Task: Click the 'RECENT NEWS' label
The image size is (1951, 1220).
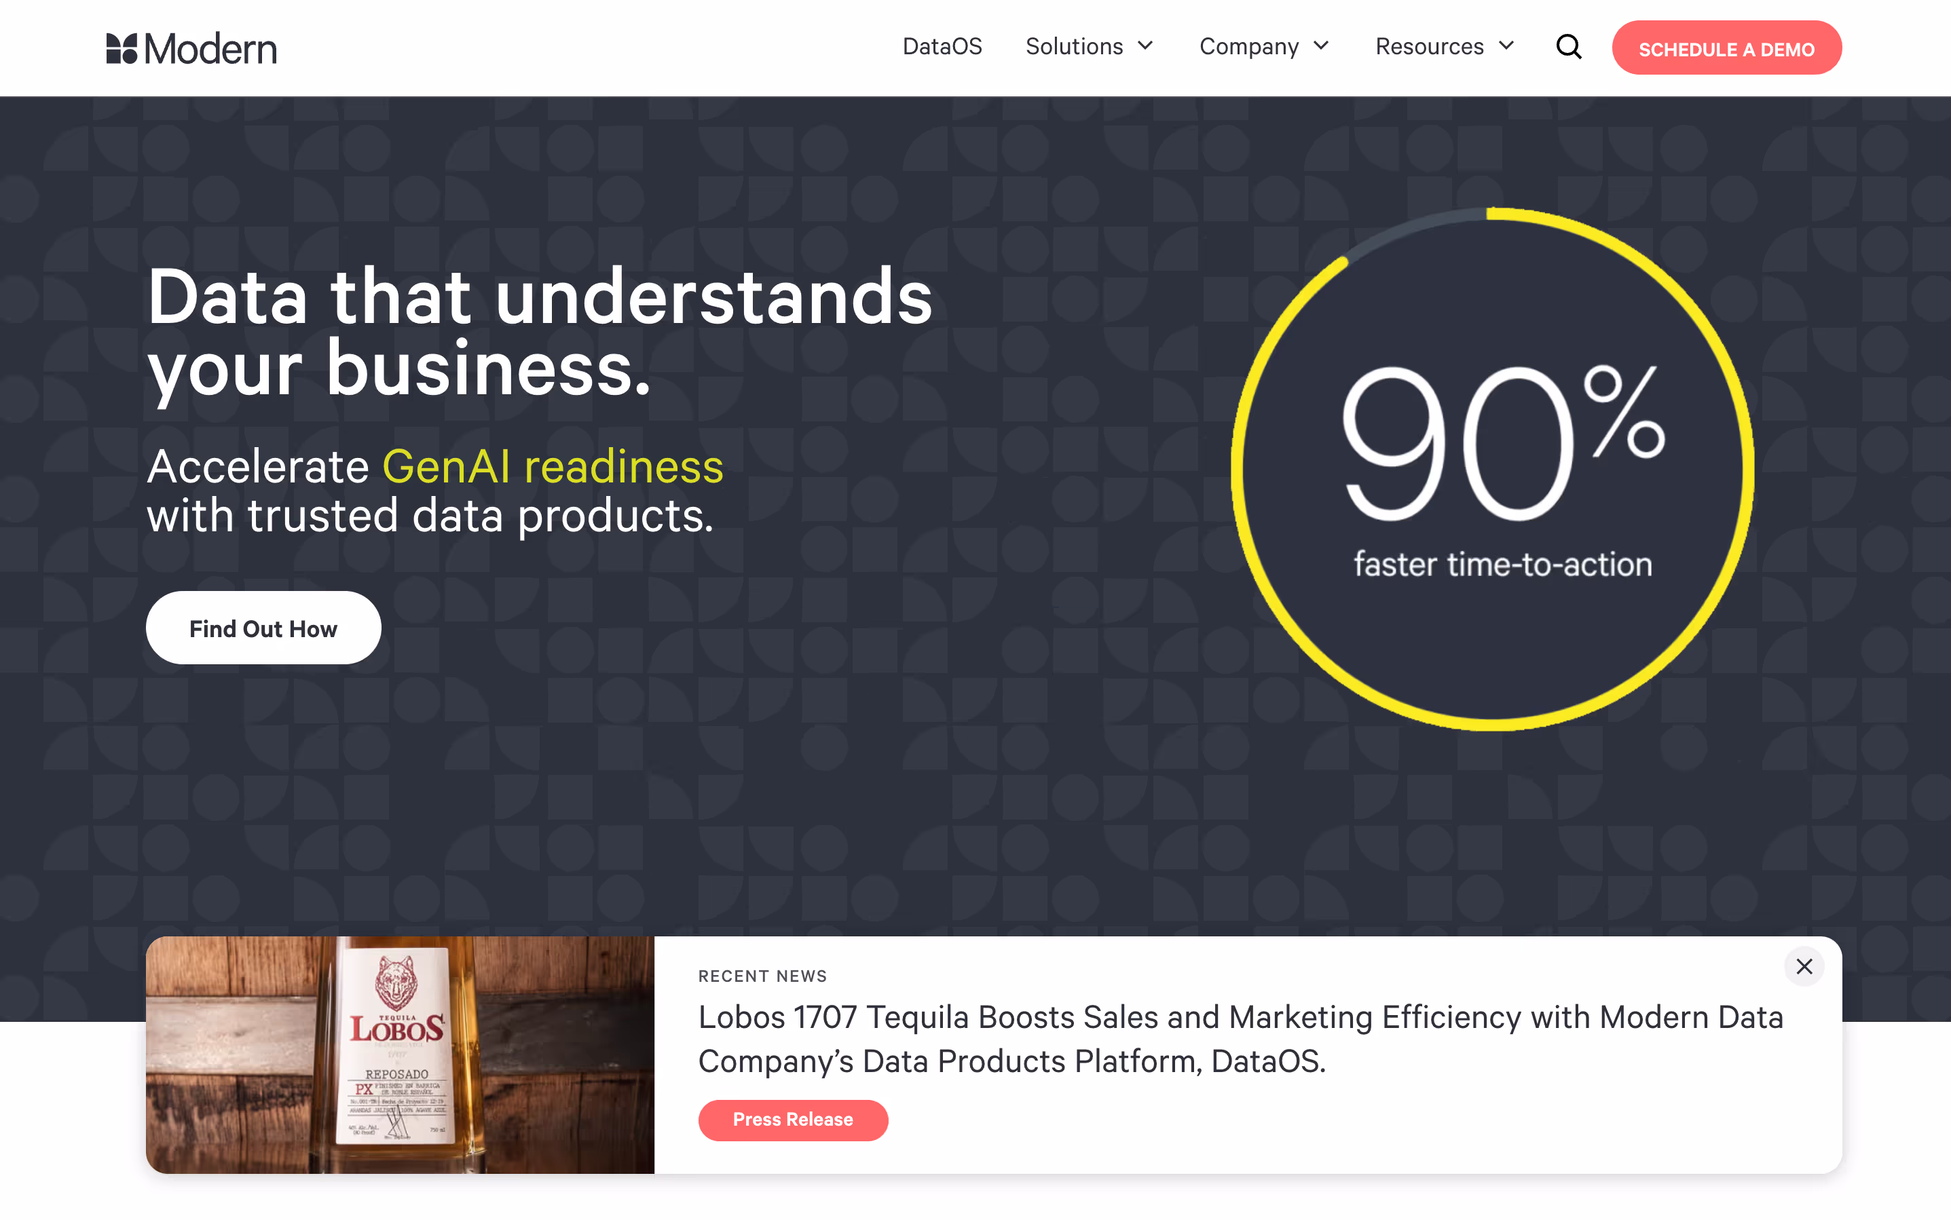Action: (x=763, y=976)
